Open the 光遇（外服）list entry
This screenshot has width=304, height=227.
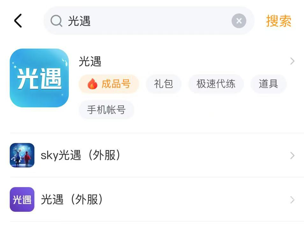click(72, 200)
